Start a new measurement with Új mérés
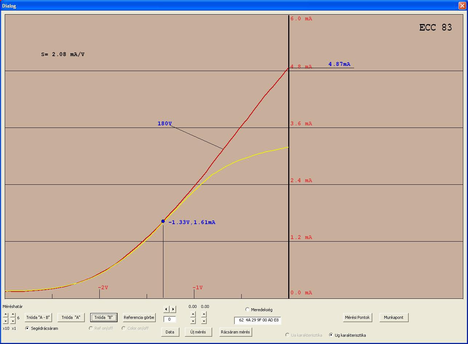The image size is (468, 344). (x=198, y=332)
